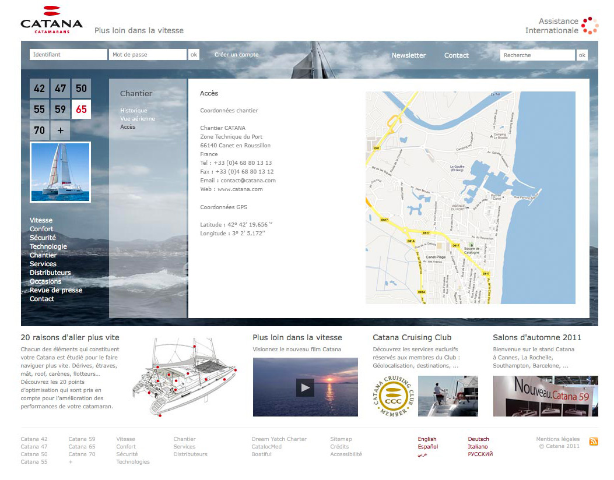Viewport: 614px width, 480px height.
Task: Open the Crédits footer link
Action: click(339, 447)
